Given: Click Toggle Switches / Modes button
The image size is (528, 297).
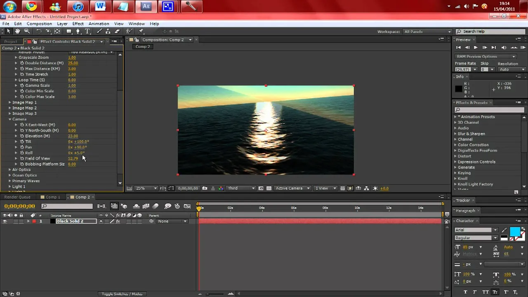Looking at the screenshot, I should click(x=122, y=294).
